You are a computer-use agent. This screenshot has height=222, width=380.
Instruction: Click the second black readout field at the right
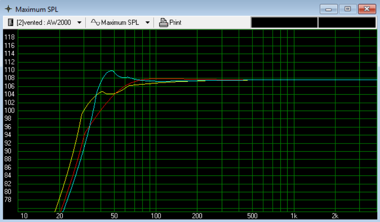point(347,23)
